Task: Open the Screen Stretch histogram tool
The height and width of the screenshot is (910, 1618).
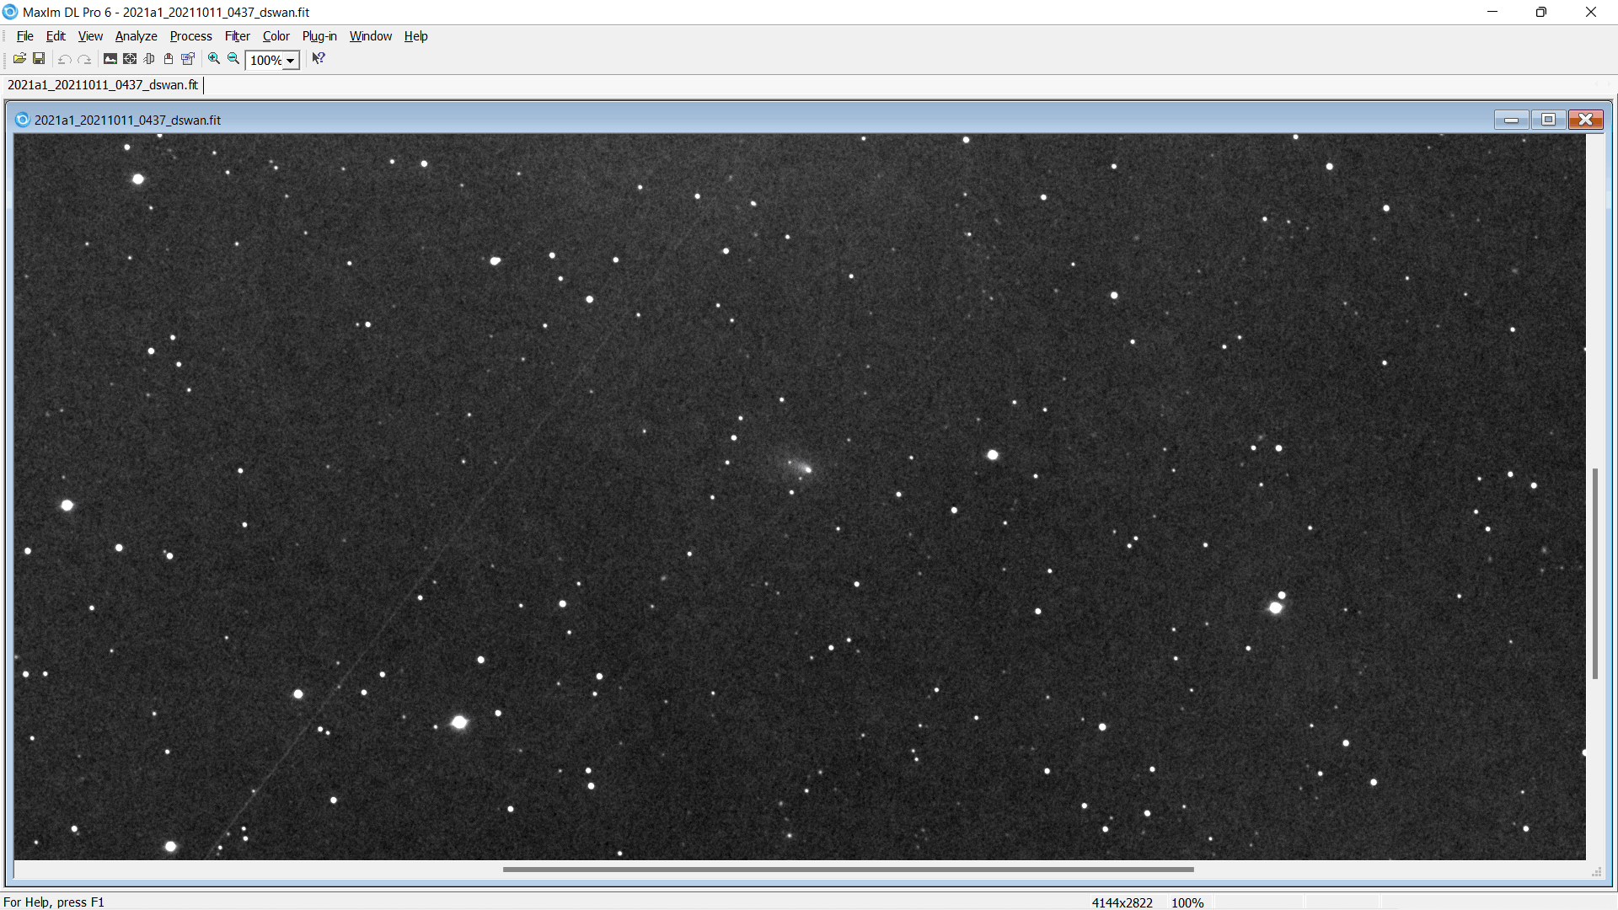Action: pyautogui.click(x=110, y=59)
